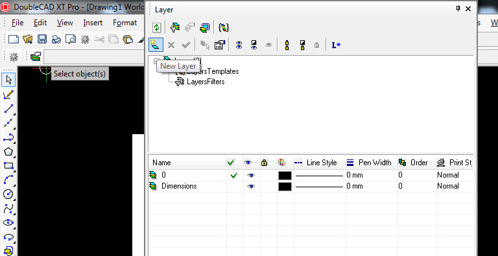Select the Polygon drawing tool
The image size is (498, 256).
click(8, 152)
